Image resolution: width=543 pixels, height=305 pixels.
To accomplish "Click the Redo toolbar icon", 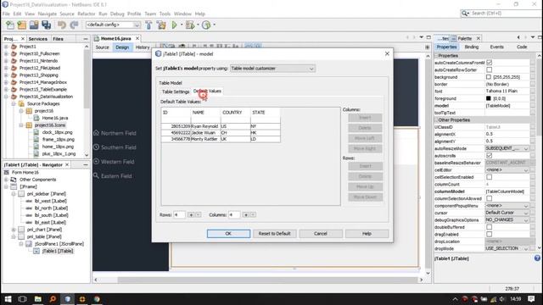I will pos(74,25).
